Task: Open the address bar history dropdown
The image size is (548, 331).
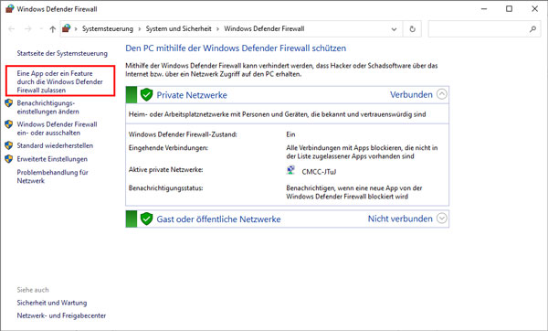Action: (x=394, y=29)
